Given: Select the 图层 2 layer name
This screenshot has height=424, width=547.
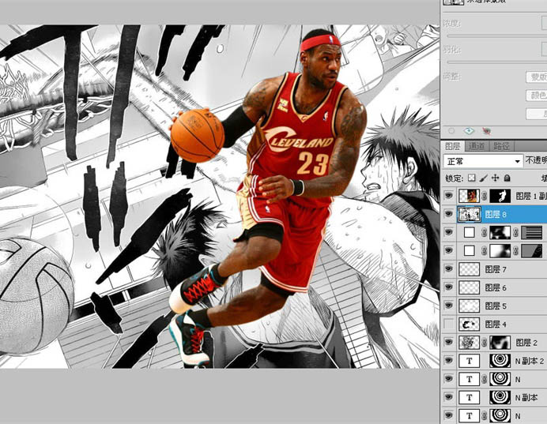Looking at the screenshot, I should click(526, 343).
